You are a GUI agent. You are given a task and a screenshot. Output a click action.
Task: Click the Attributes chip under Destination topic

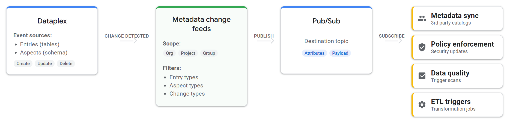point(314,53)
